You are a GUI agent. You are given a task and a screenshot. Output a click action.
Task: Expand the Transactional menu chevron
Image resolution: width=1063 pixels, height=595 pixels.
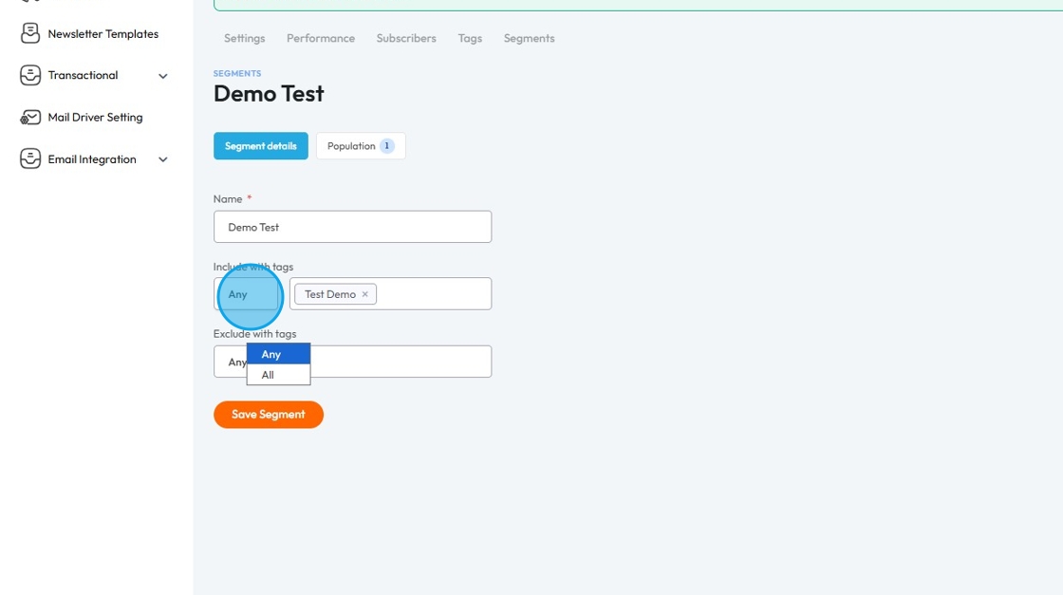(162, 76)
